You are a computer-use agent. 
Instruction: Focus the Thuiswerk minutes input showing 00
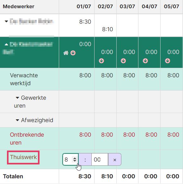(x=100, y=160)
